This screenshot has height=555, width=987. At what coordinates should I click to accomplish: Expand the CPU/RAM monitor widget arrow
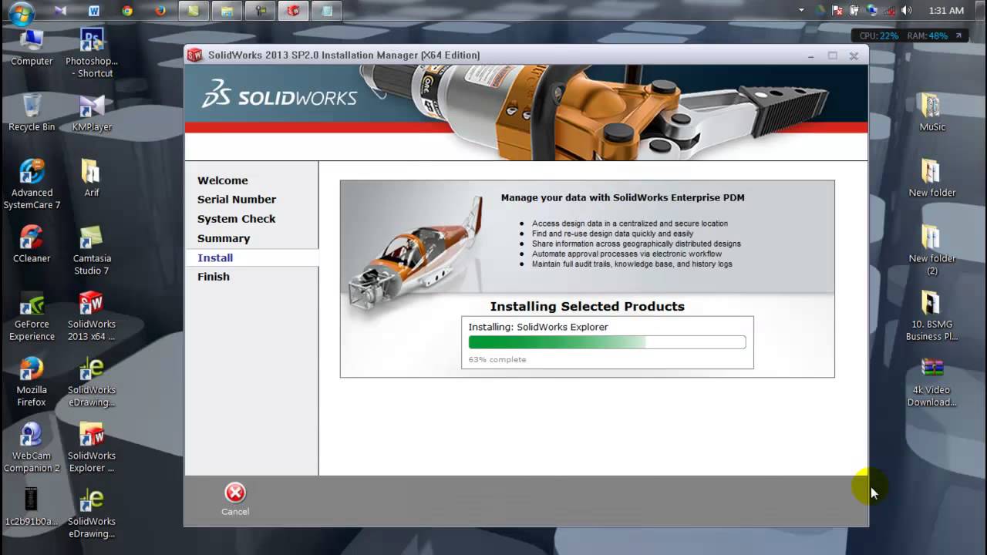(958, 35)
